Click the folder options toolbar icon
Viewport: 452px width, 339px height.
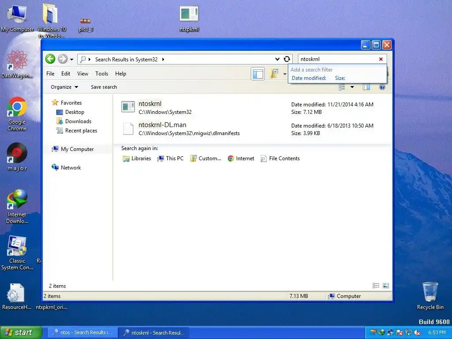(274, 74)
